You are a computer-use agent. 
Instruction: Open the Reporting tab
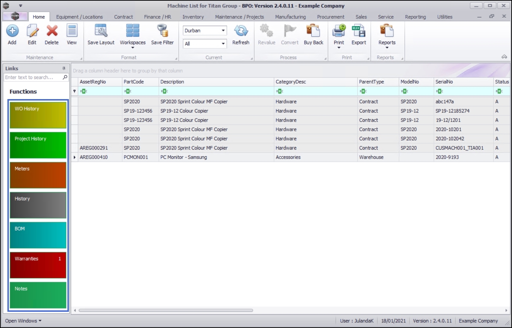[415, 17]
